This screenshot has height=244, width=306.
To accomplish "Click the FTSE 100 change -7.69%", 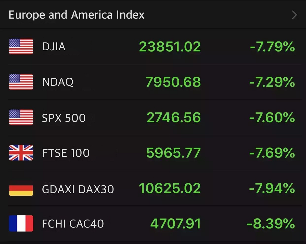I will pos(272,153).
